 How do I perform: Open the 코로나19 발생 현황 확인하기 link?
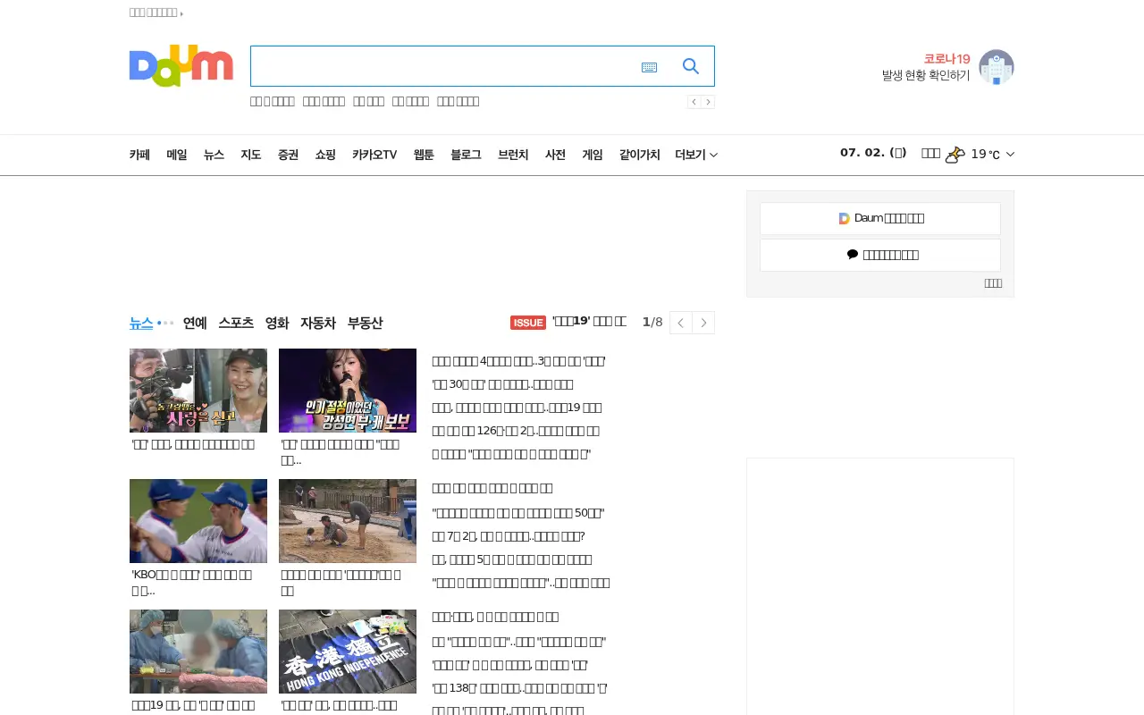926,67
